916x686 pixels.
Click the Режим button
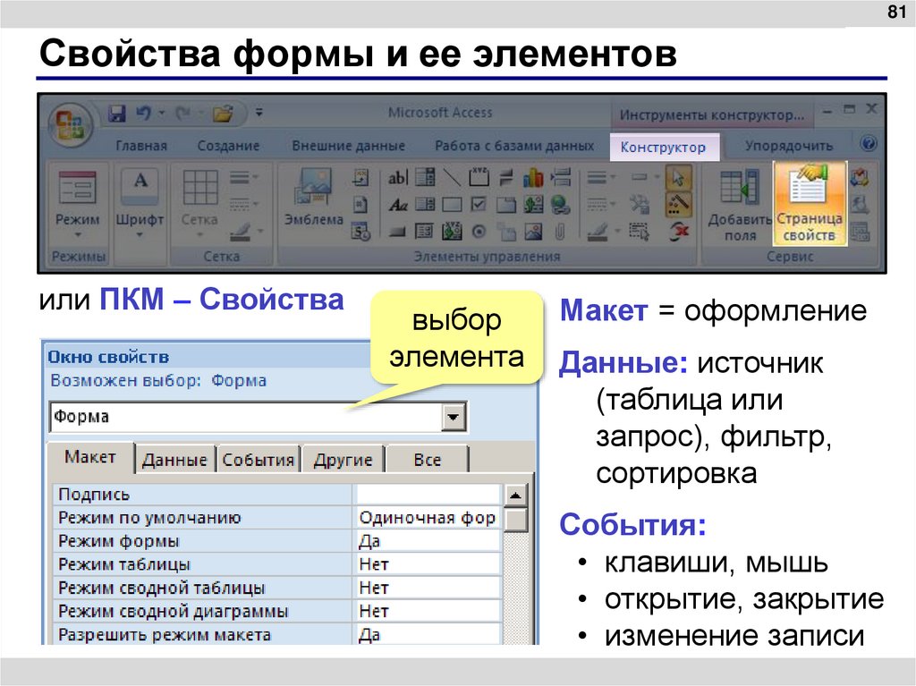pos(79,195)
